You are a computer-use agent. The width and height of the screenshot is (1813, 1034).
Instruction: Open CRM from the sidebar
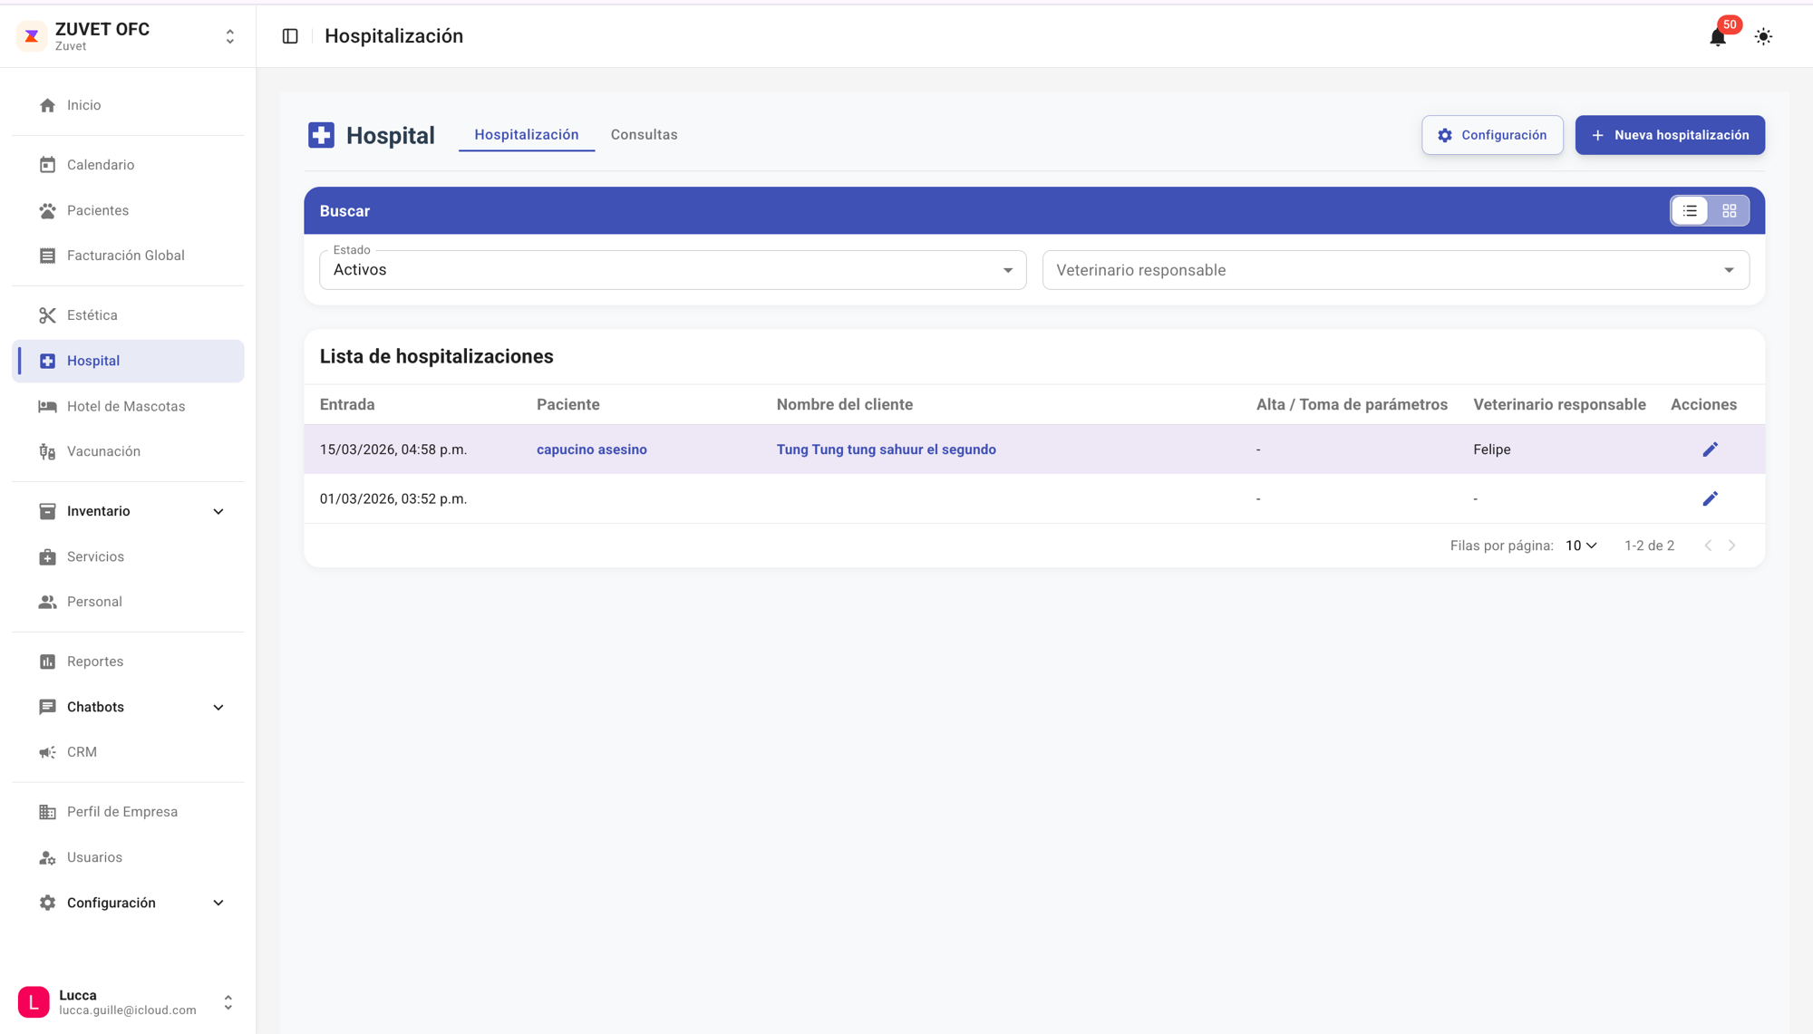coord(128,752)
